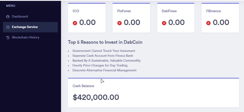Image resolution: width=244 pixels, height=112 pixels.
Task: Click the red coin icon in DabFinex card
Action: (x=164, y=23)
